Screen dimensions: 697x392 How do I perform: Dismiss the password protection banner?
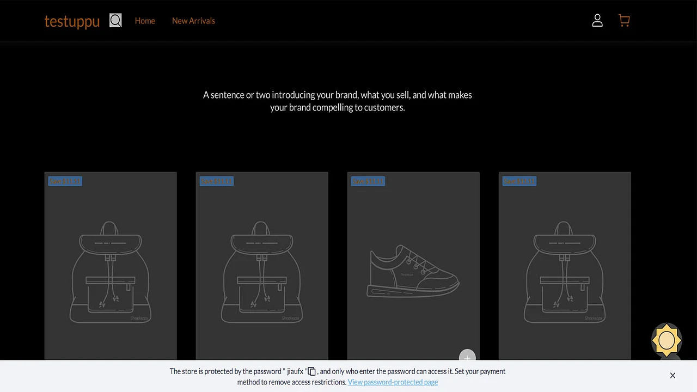672,376
